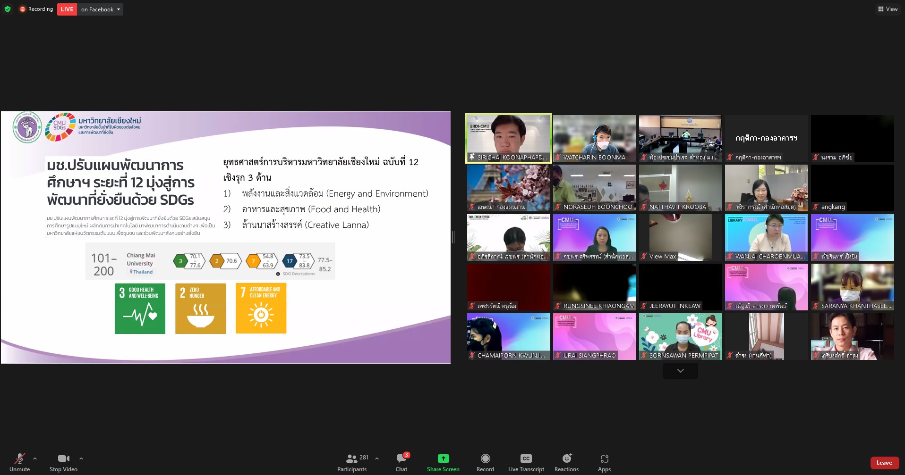Open the View layout menu

(x=888, y=9)
